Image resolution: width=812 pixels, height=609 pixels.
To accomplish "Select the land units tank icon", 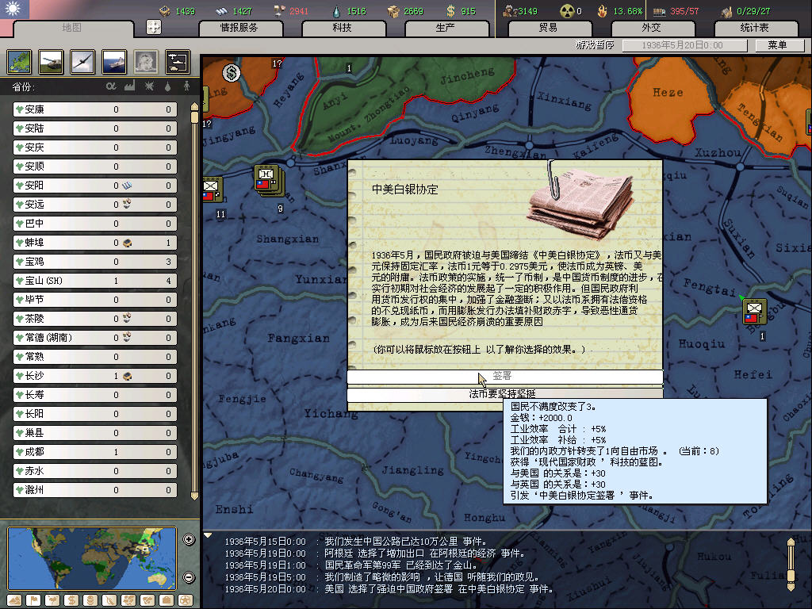I will pyautogui.click(x=52, y=62).
